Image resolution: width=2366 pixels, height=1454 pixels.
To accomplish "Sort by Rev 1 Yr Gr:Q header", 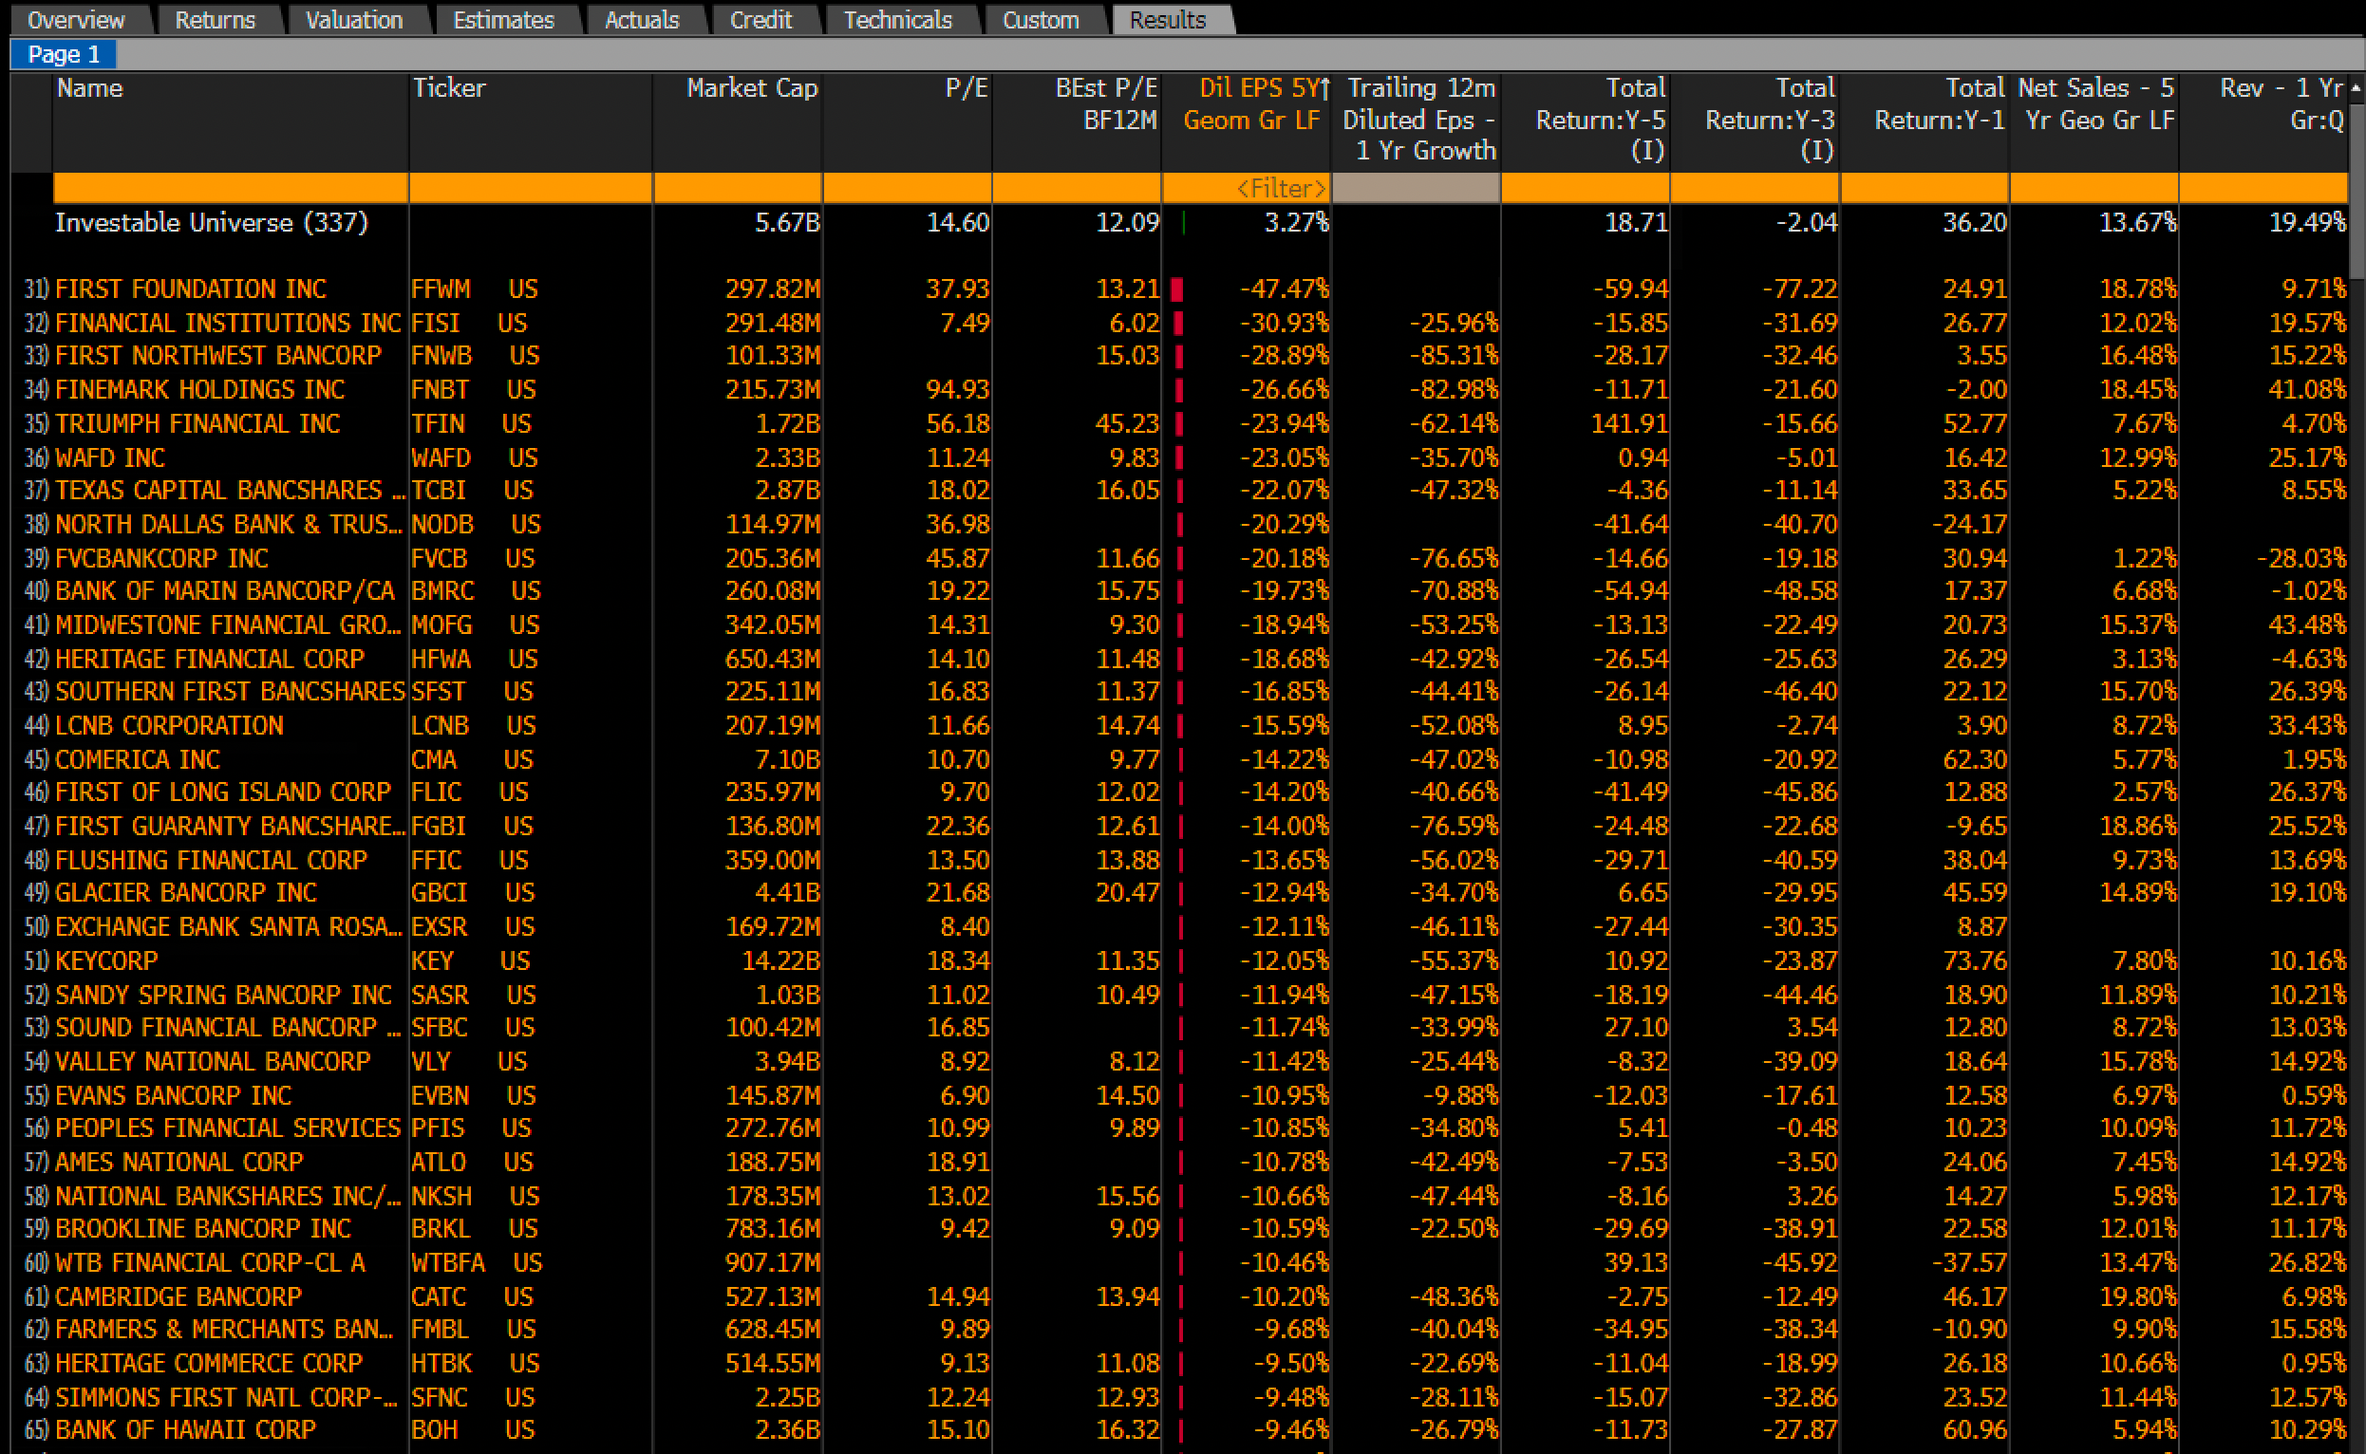I will 2263,121.
